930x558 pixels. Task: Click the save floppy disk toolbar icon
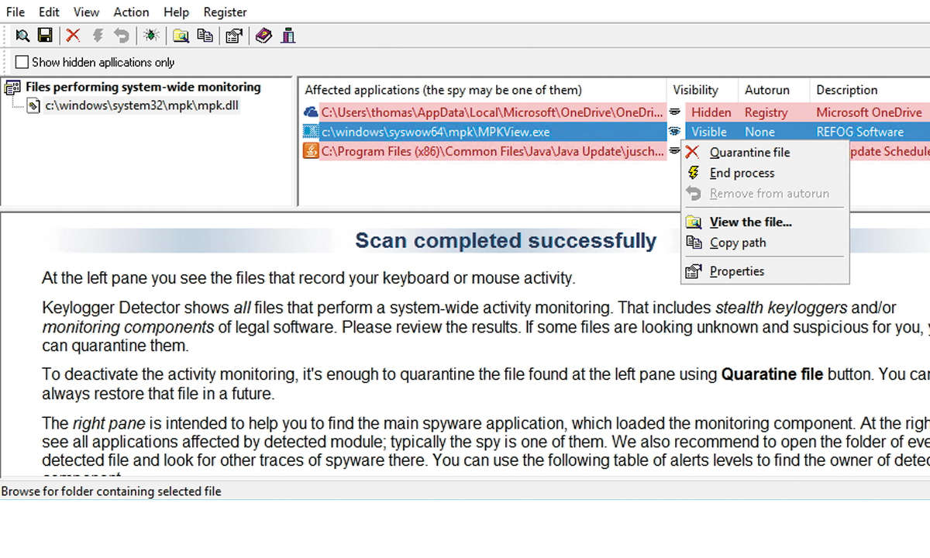pyautogui.click(x=45, y=35)
